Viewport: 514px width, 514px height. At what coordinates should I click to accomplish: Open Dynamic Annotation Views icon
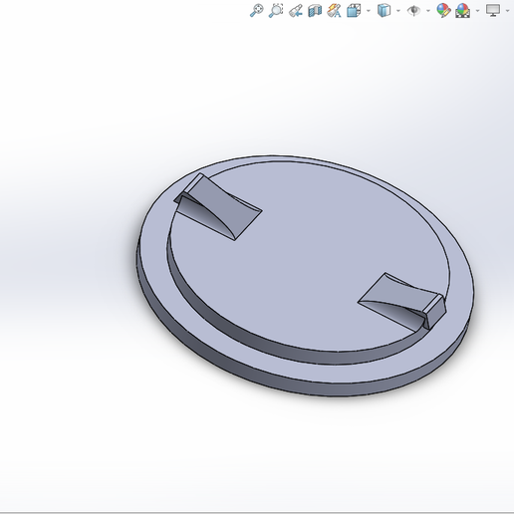click(334, 11)
